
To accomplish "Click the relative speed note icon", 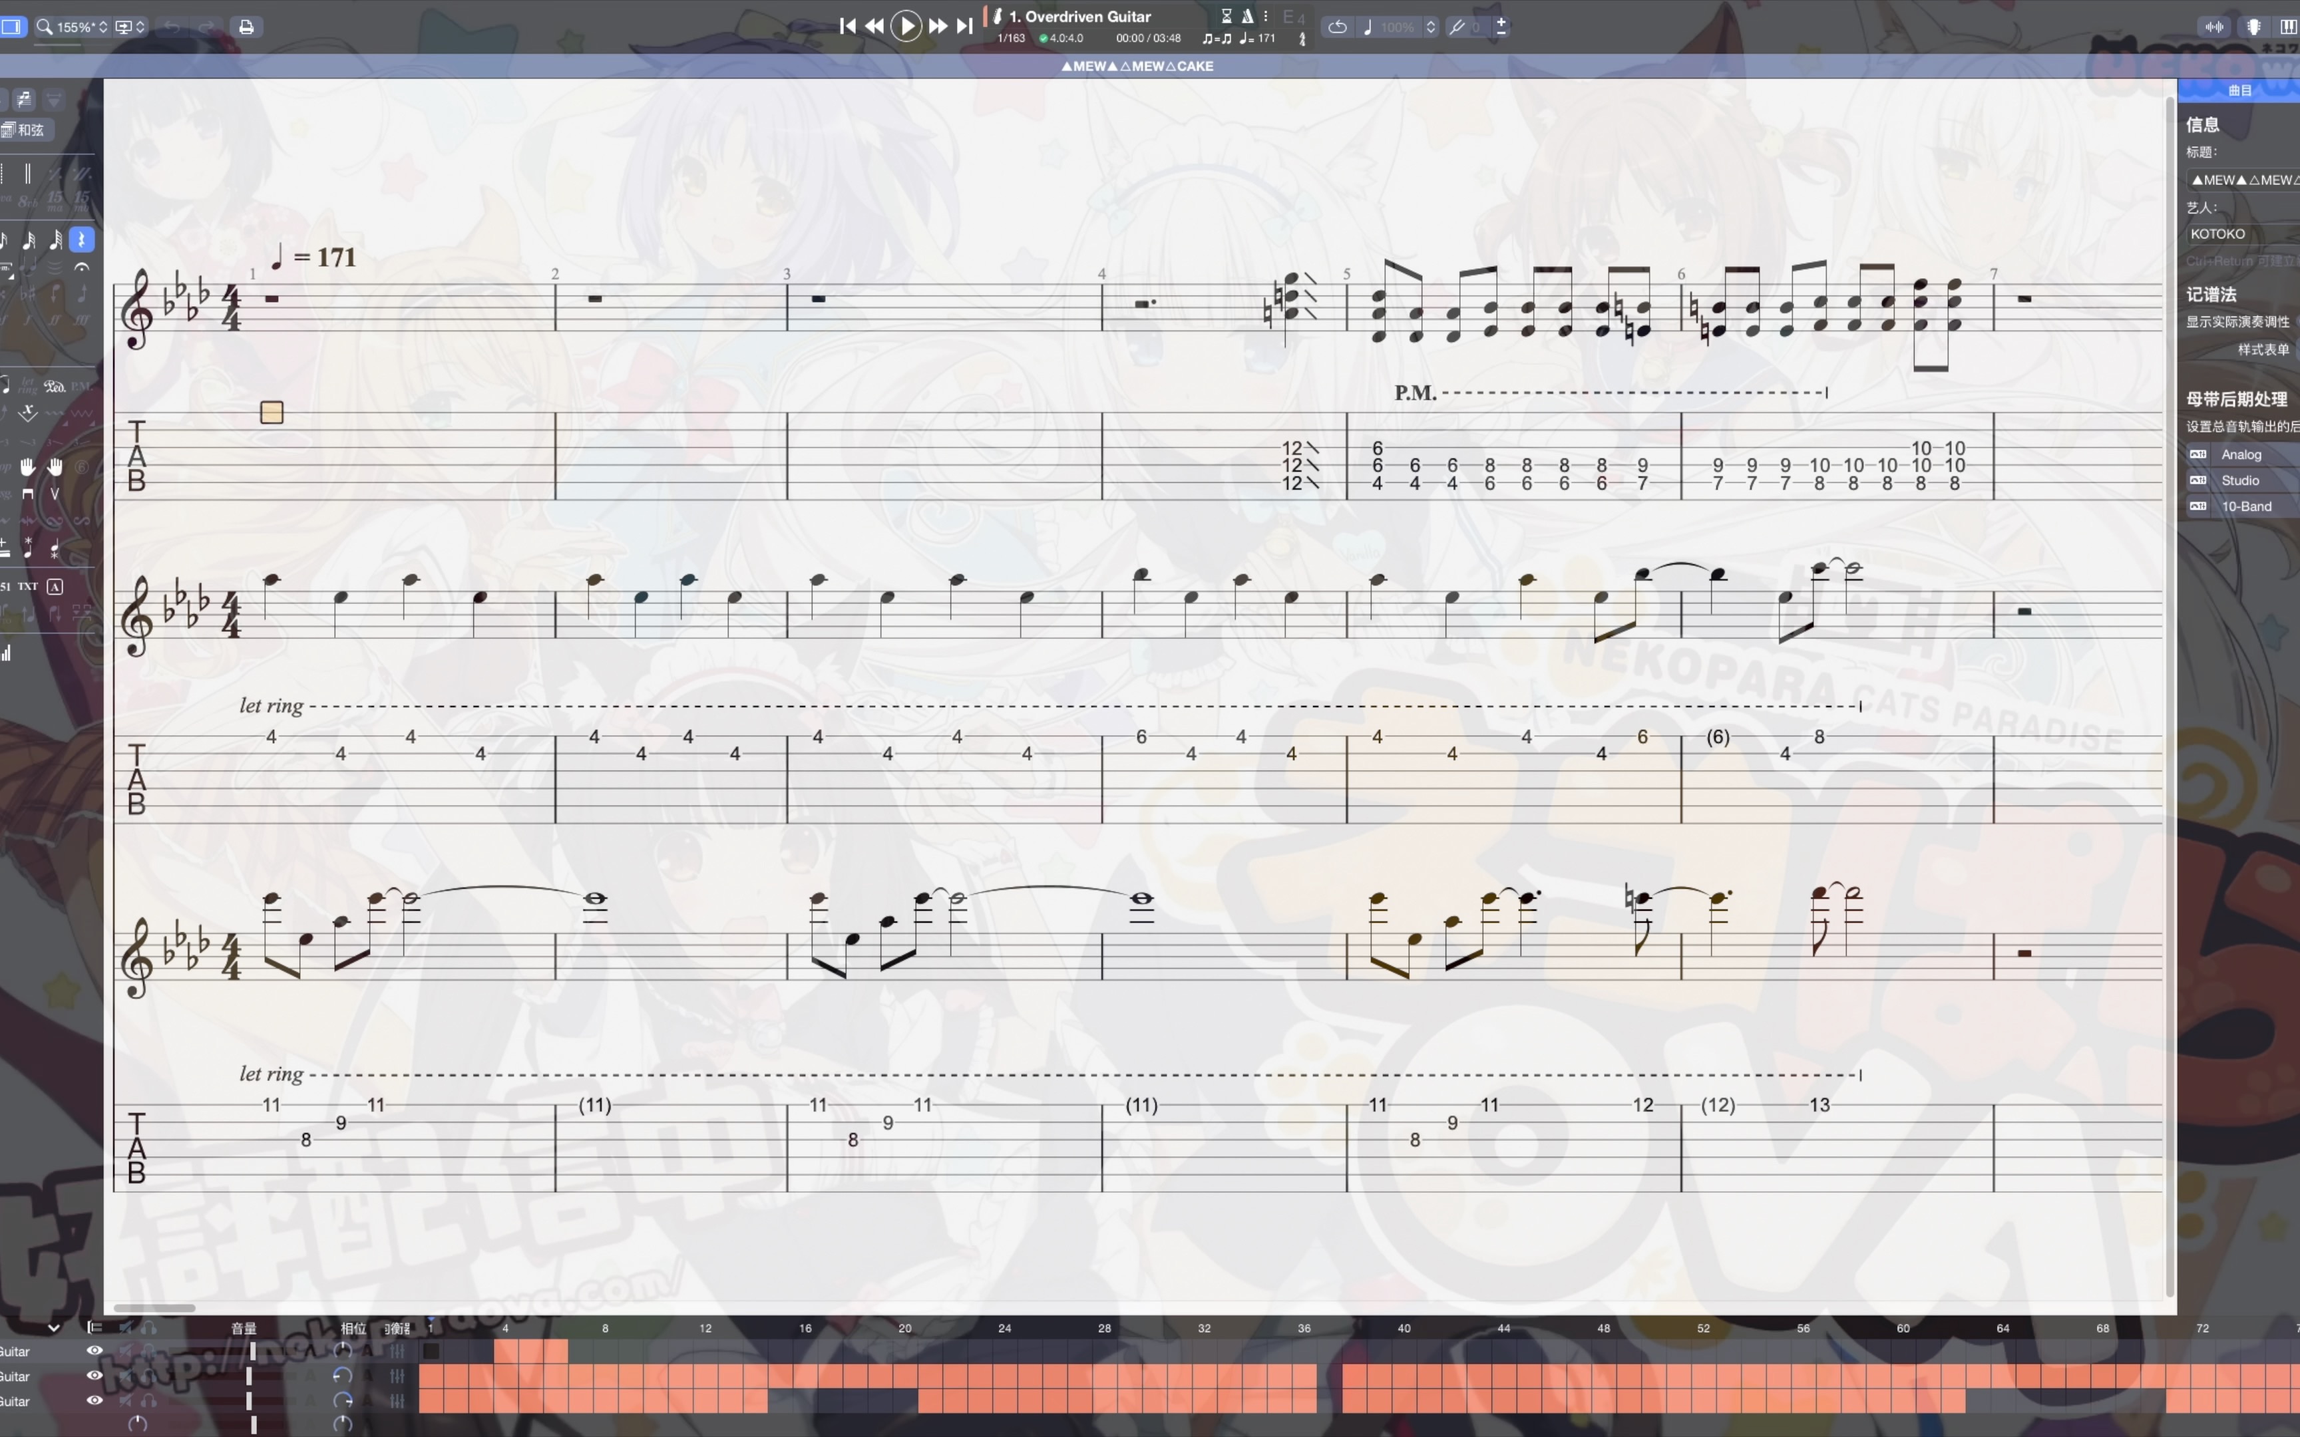I will click(1368, 27).
